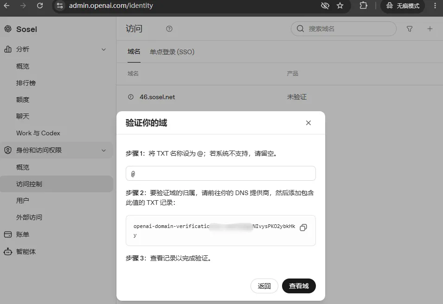Bookmark this page with the star icon
Screen dimensions: 443x304
(x=340, y=6)
